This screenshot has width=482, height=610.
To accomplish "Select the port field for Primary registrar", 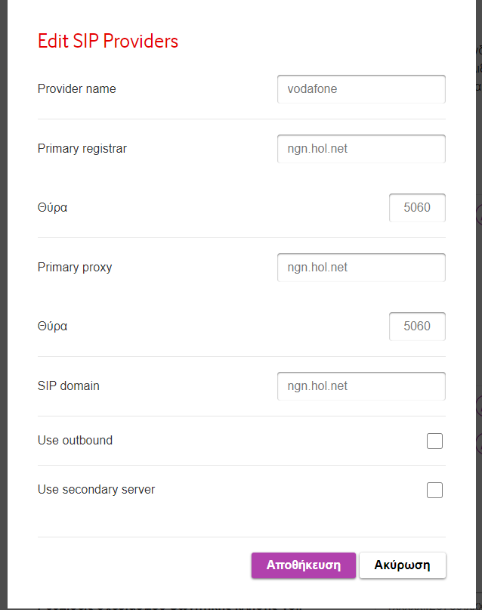I will click(417, 208).
